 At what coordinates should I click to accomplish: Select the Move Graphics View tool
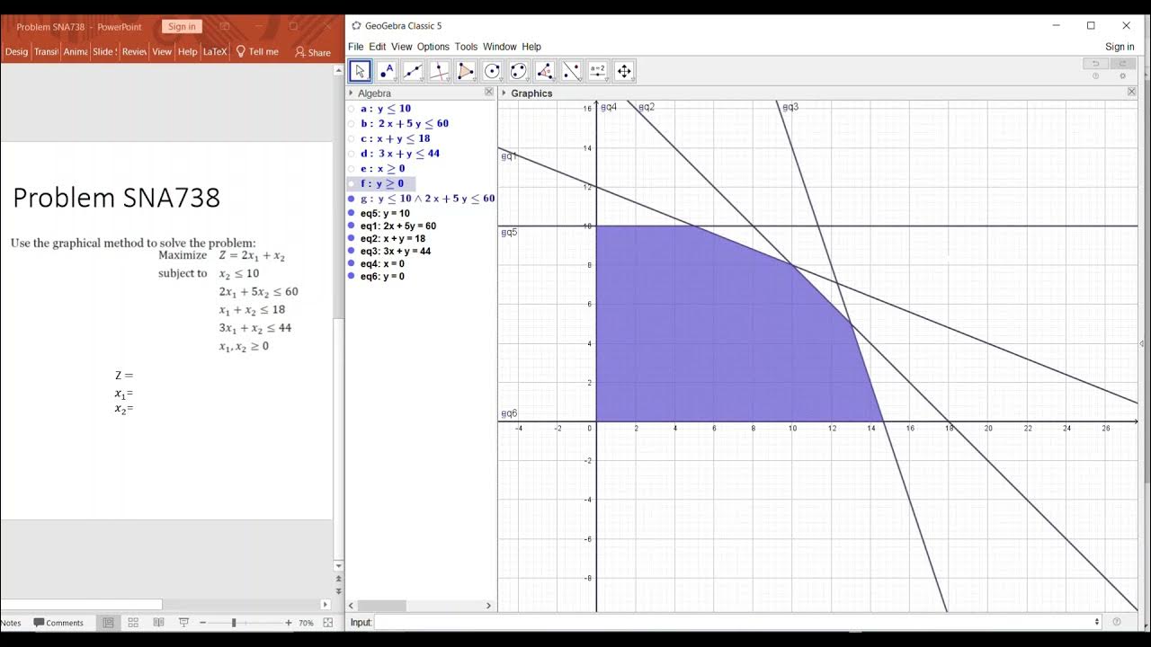[624, 71]
